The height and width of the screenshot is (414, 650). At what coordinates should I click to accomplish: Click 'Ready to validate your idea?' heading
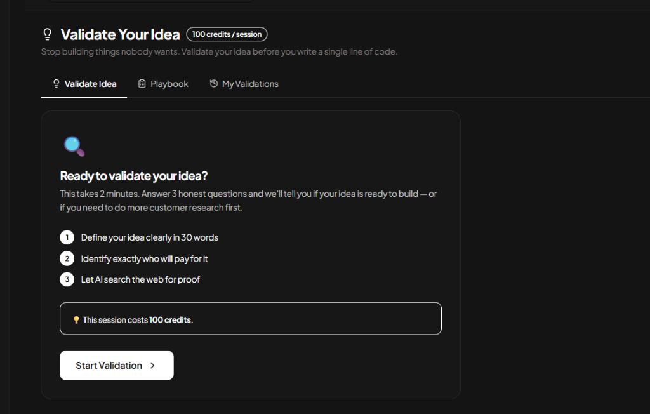[x=133, y=176]
